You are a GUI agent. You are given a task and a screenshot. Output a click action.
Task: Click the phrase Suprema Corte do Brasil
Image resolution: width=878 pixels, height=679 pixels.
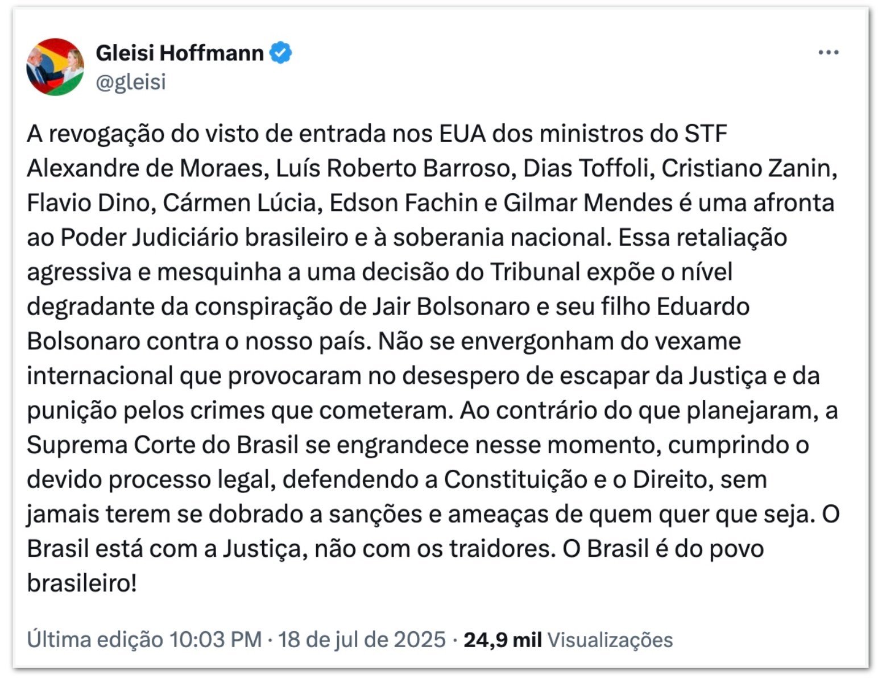tap(163, 446)
